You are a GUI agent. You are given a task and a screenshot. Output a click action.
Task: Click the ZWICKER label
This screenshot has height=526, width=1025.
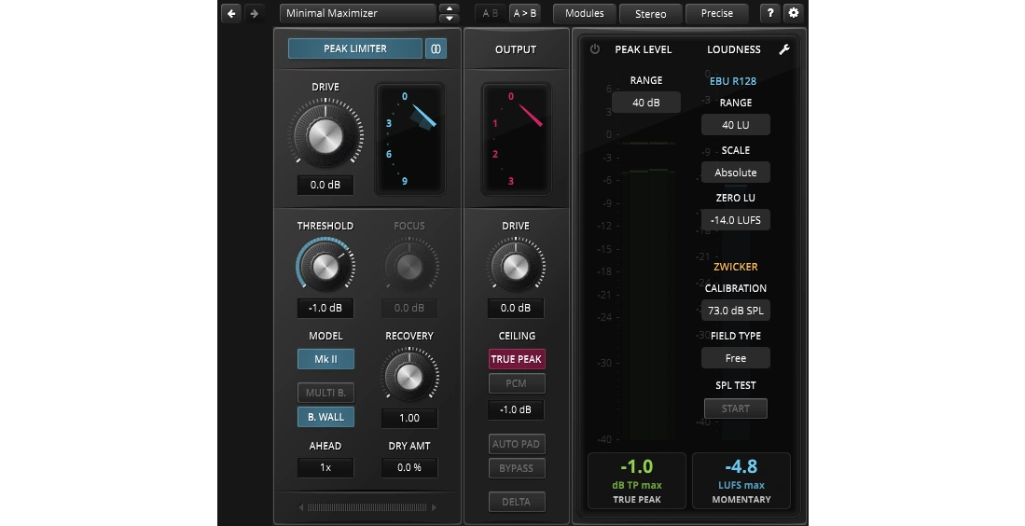pyautogui.click(x=736, y=267)
